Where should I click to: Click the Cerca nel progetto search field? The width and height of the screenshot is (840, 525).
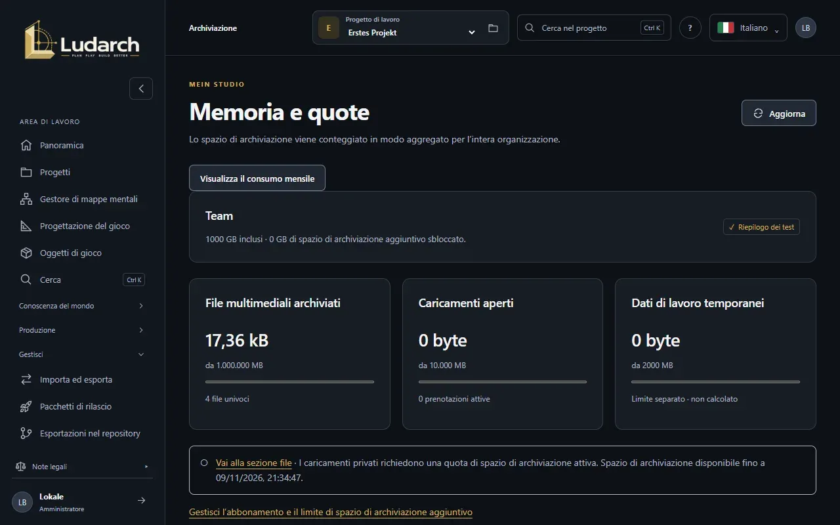(x=594, y=28)
